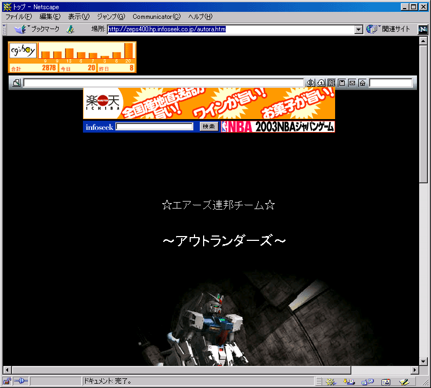
Task: Click the RE icon in page toolbar
Action: 331,82
